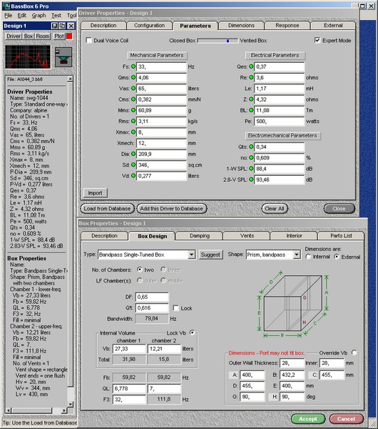Switch to the Damping tab
Image resolution: width=378 pixels, height=429 pixels.
pos(200,236)
